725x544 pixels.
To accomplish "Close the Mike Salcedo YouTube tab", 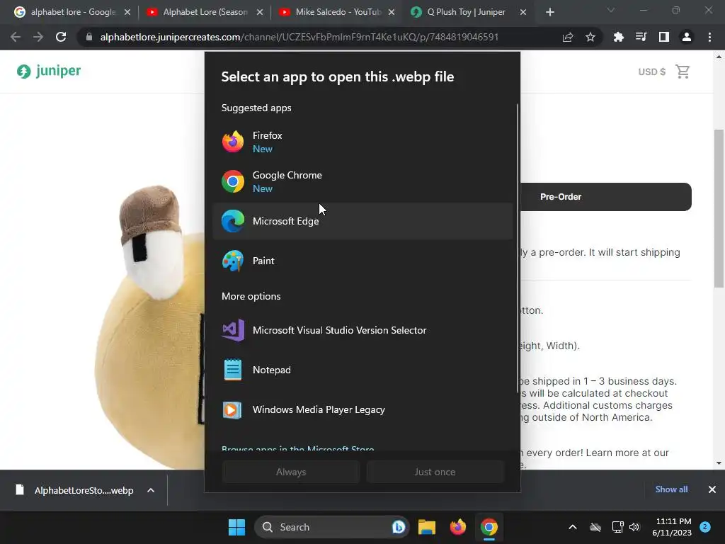I will pos(392,12).
